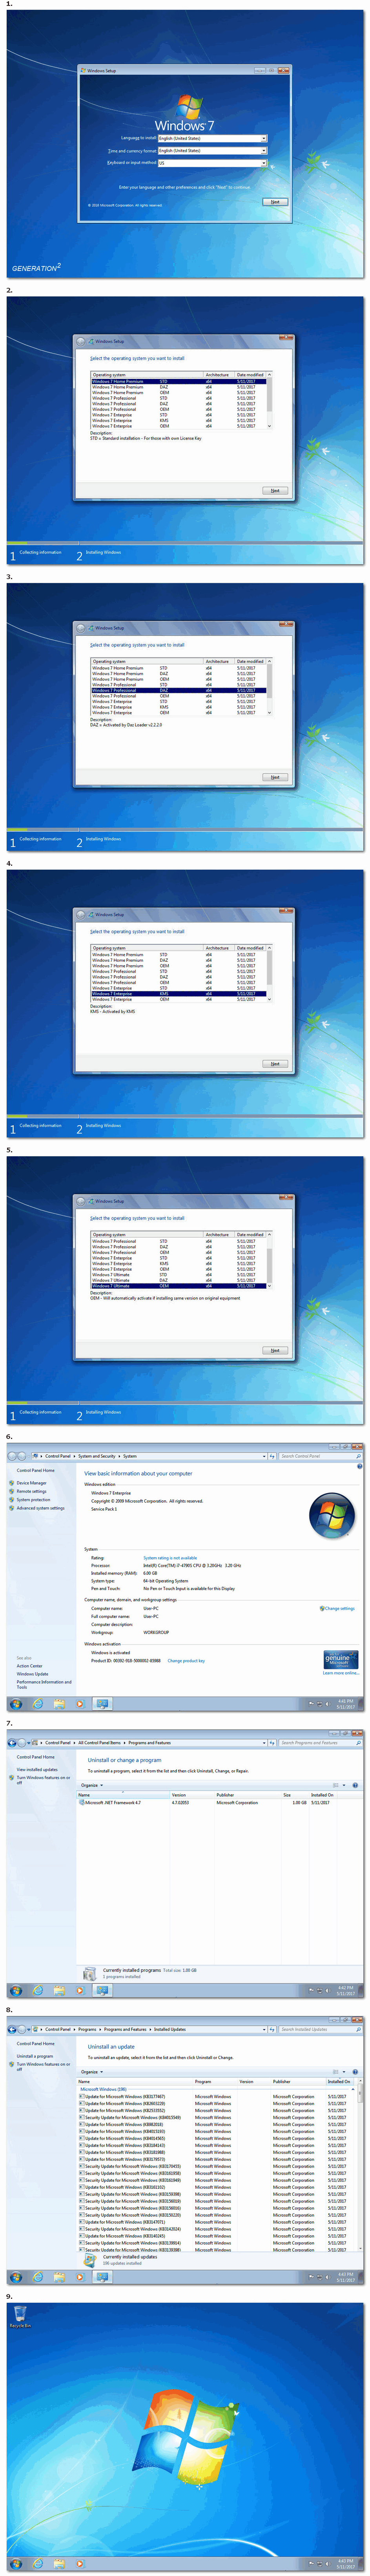The height and width of the screenshot is (2576, 370).
Task: Open Device Manager in System window sidebar
Action: point(32,1483)
